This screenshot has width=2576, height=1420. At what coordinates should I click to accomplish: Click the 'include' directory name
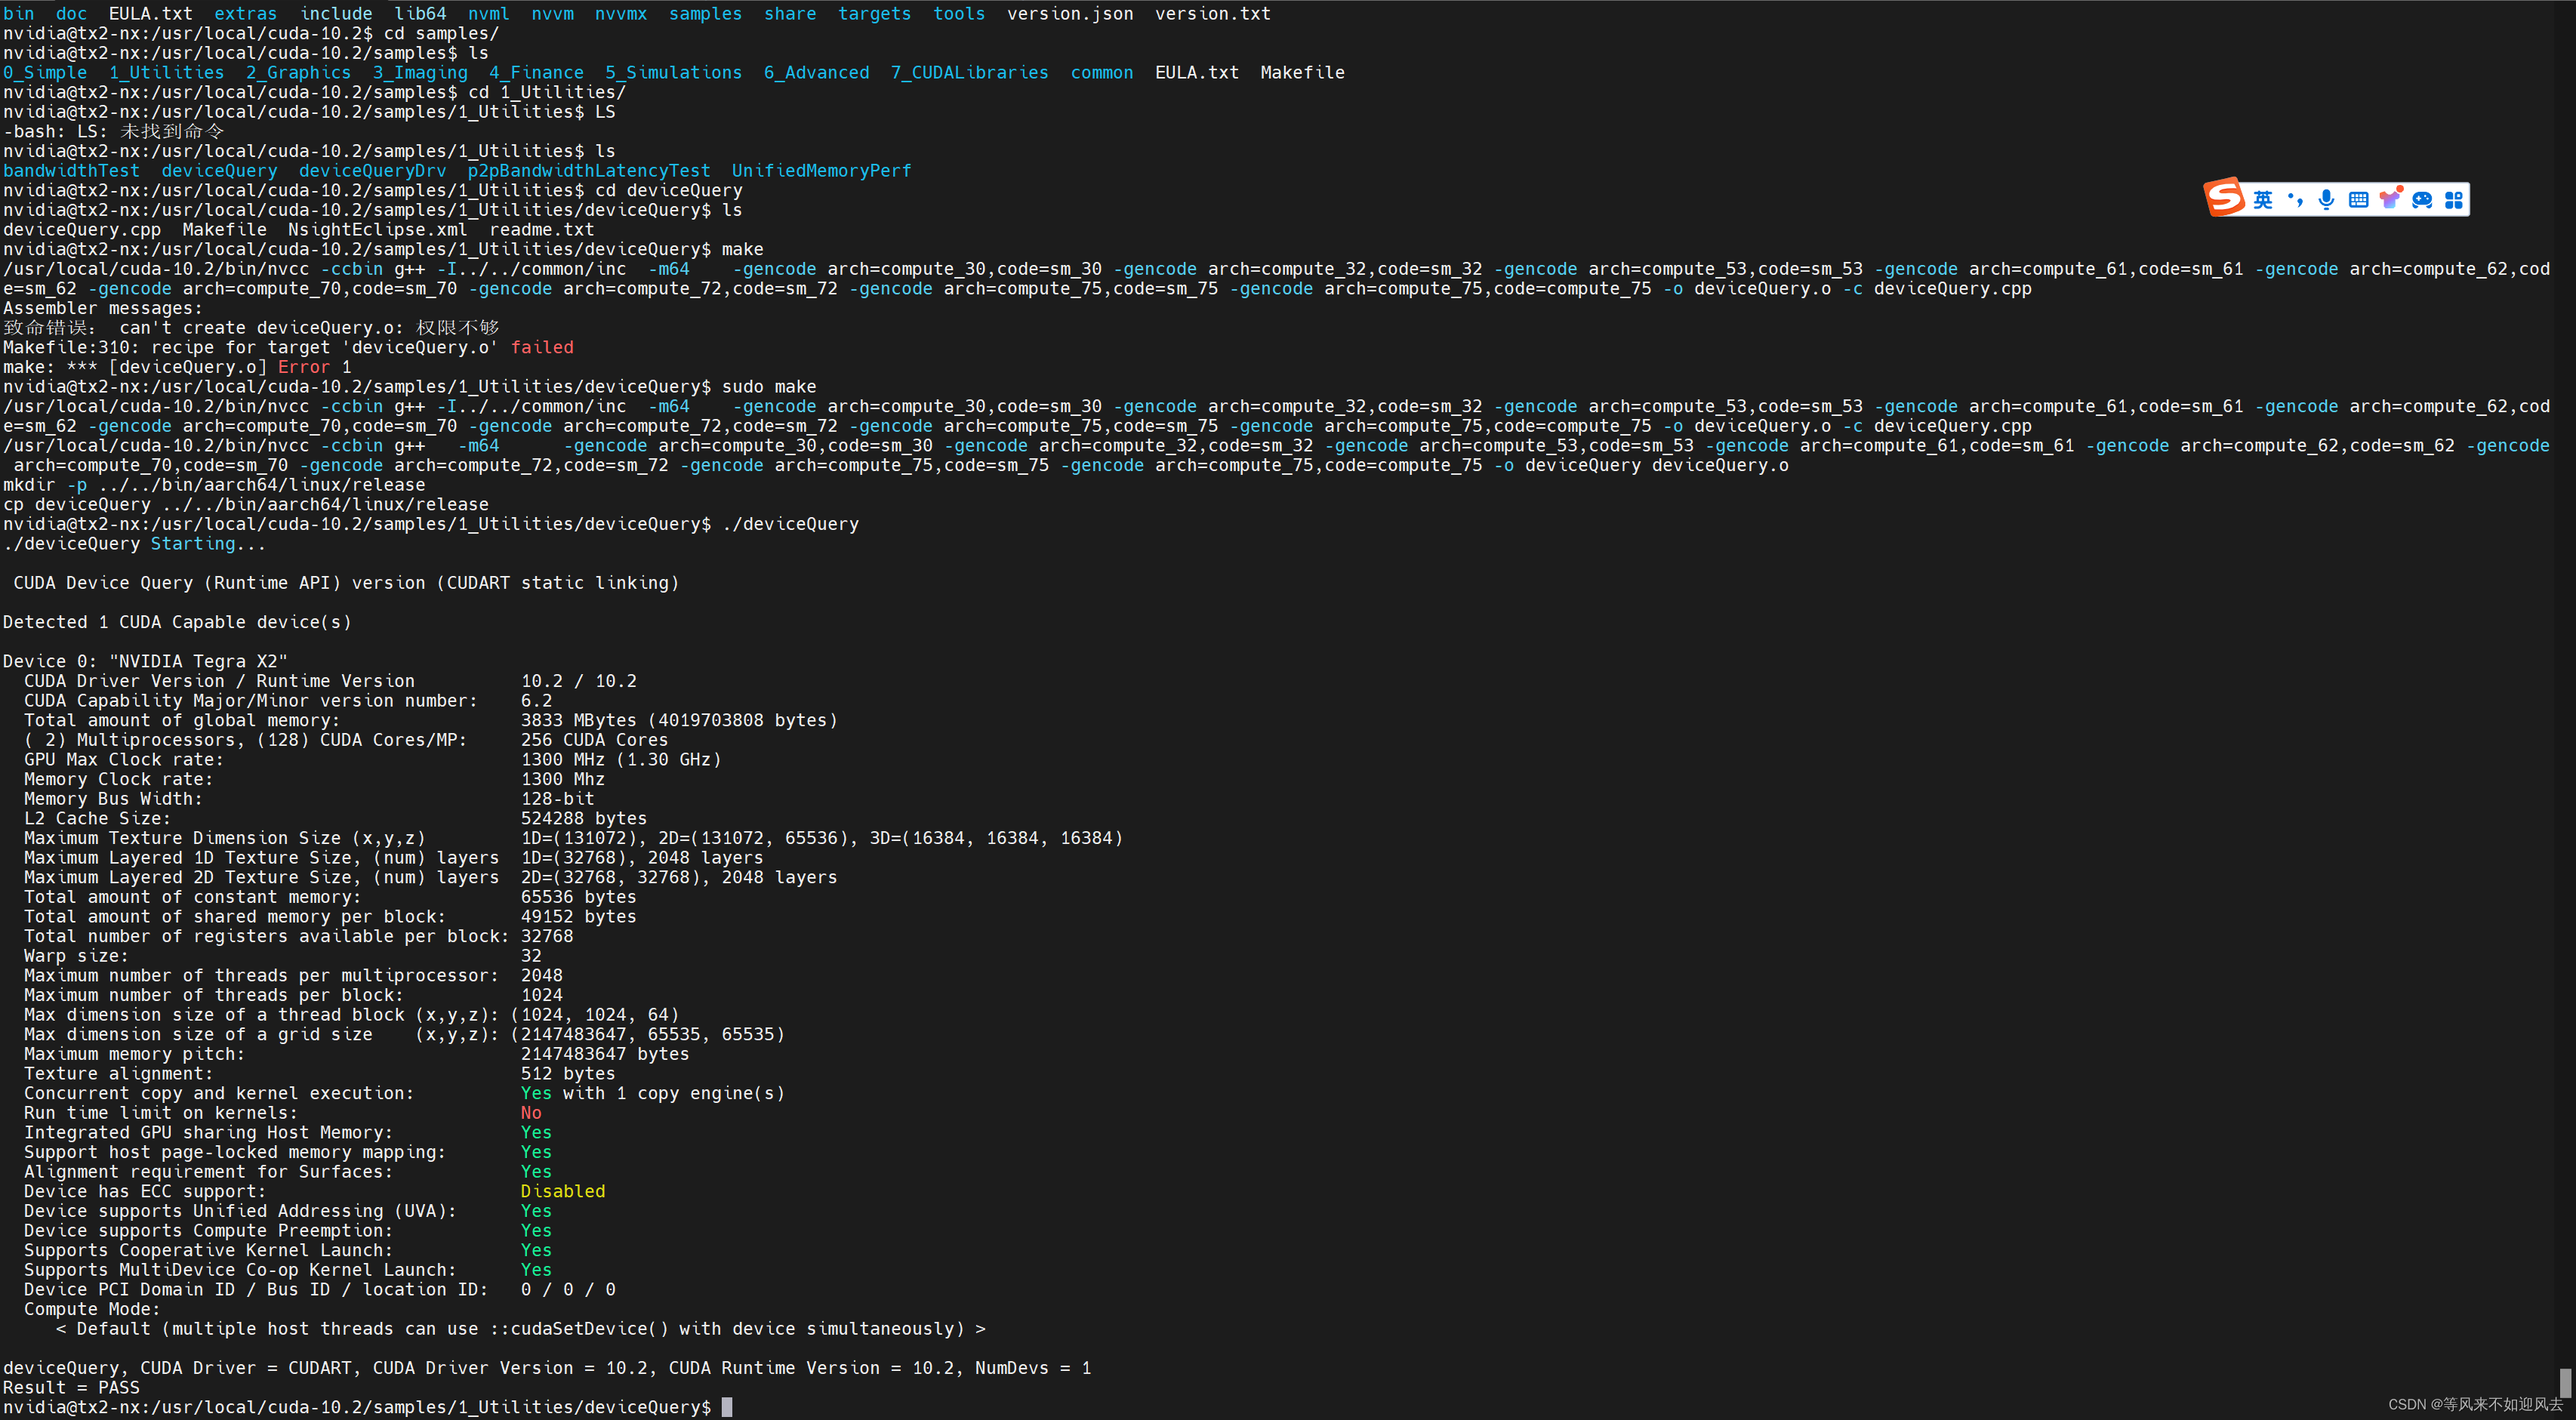point(336,14)
